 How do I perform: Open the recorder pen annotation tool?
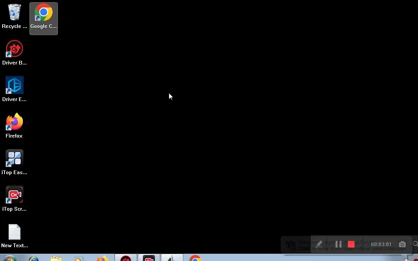point(319,244)
